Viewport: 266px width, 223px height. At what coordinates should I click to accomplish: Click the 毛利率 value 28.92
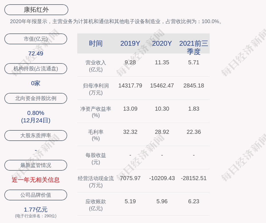[162, 132]
